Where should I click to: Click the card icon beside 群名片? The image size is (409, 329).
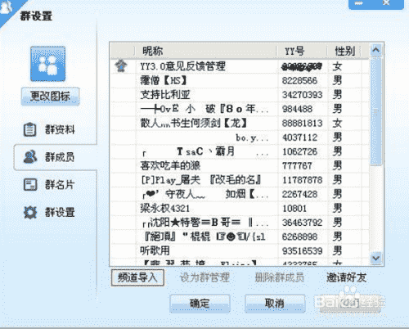(30, 185)
